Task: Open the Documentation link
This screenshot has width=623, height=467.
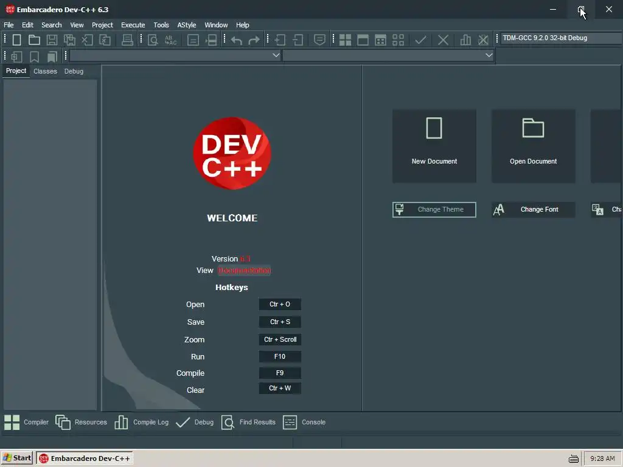Action: [x=245, y=271]
